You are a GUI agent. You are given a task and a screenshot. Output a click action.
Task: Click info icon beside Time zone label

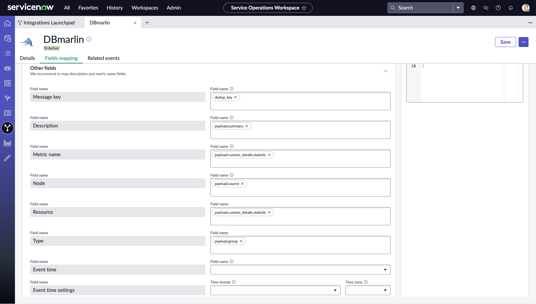[366, 282]
